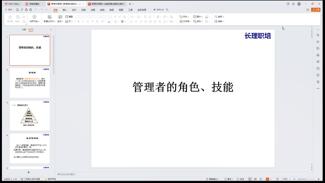The image size is (325, 183).
Task: Toggle italic formatting
Action: [83, 21]
